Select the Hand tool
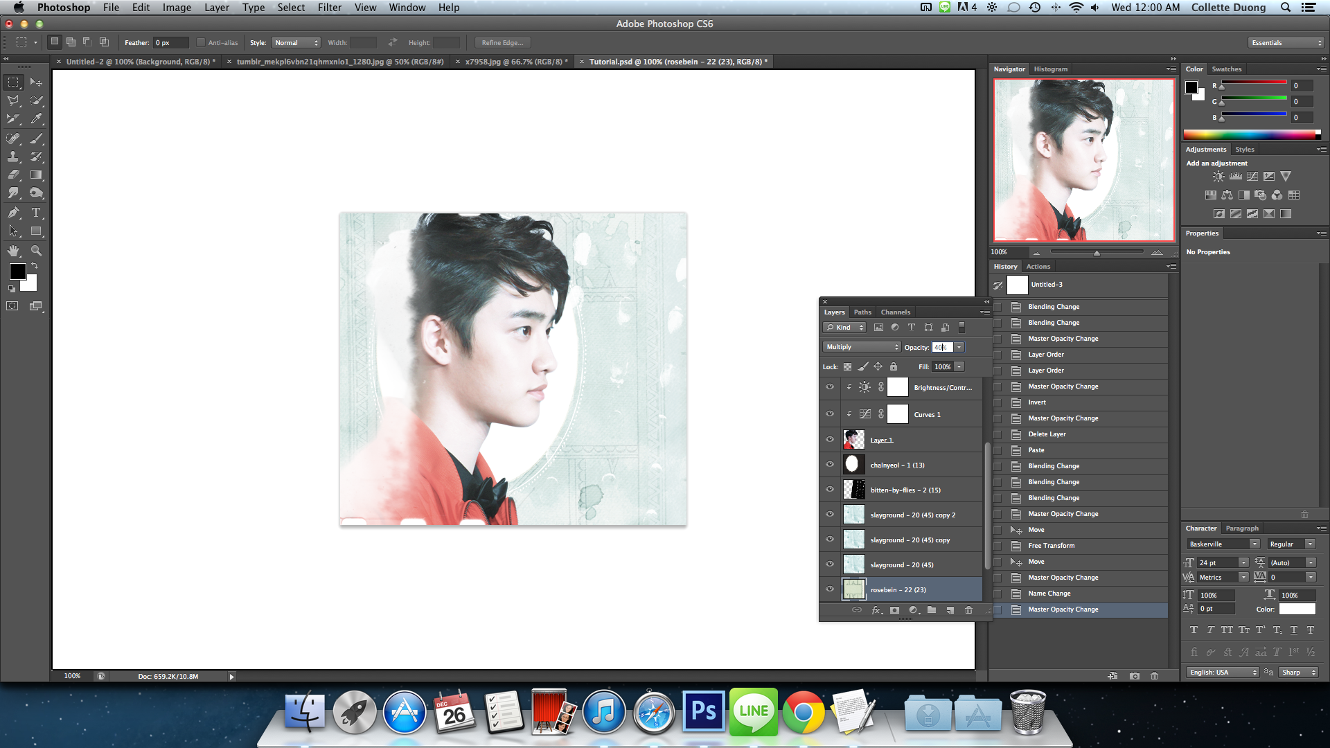Screen dimensions: 1330x748 tap(13, 251)
